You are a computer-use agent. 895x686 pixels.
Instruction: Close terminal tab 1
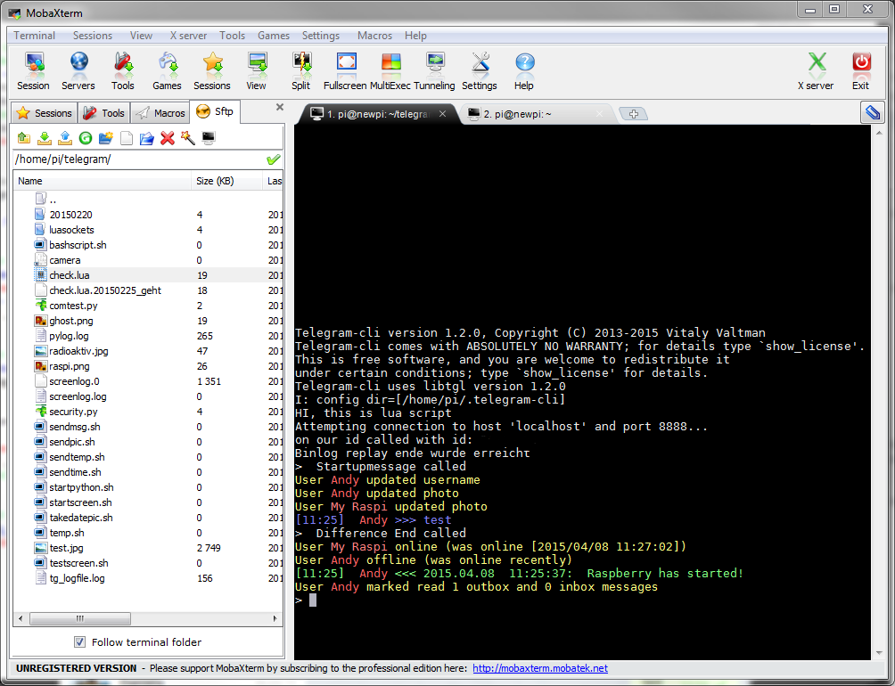click(442, 114)
